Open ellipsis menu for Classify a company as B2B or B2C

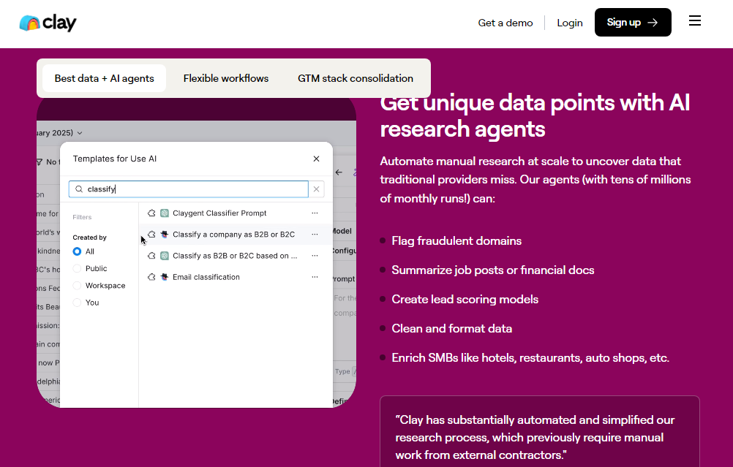(315, 235)
